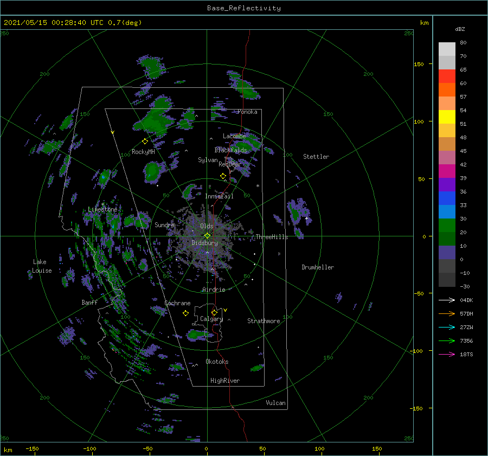Viewport: 488px width, 456px height.
Task: Select the yellow radar-center diamond near Olds
Action: (207, 236)
